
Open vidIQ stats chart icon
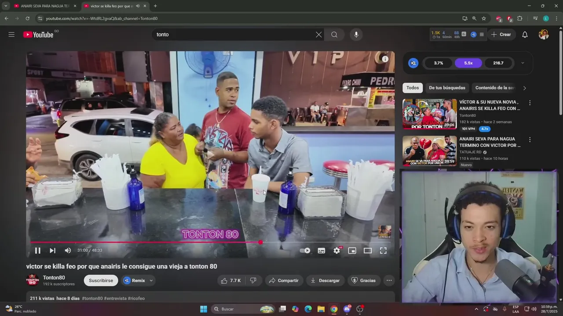pos(464,34)
